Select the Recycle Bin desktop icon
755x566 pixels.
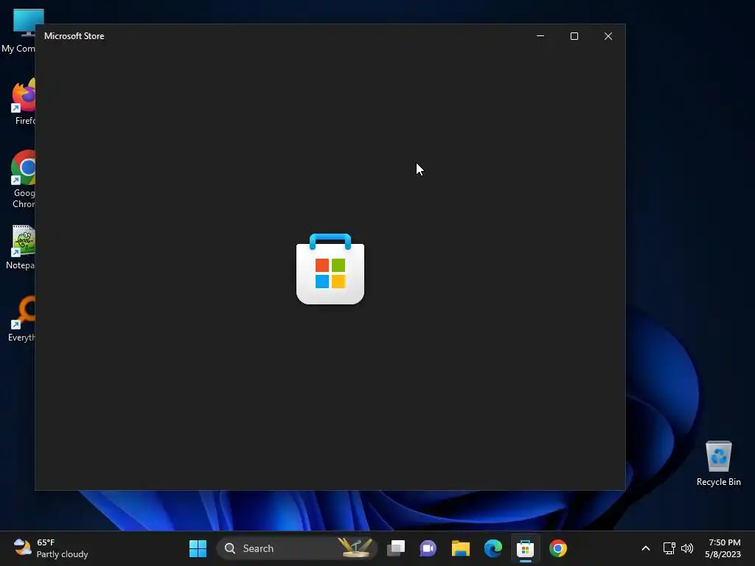point(718,464)
